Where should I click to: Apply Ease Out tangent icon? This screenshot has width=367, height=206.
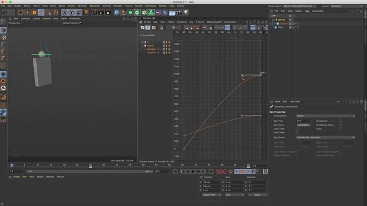245,27
